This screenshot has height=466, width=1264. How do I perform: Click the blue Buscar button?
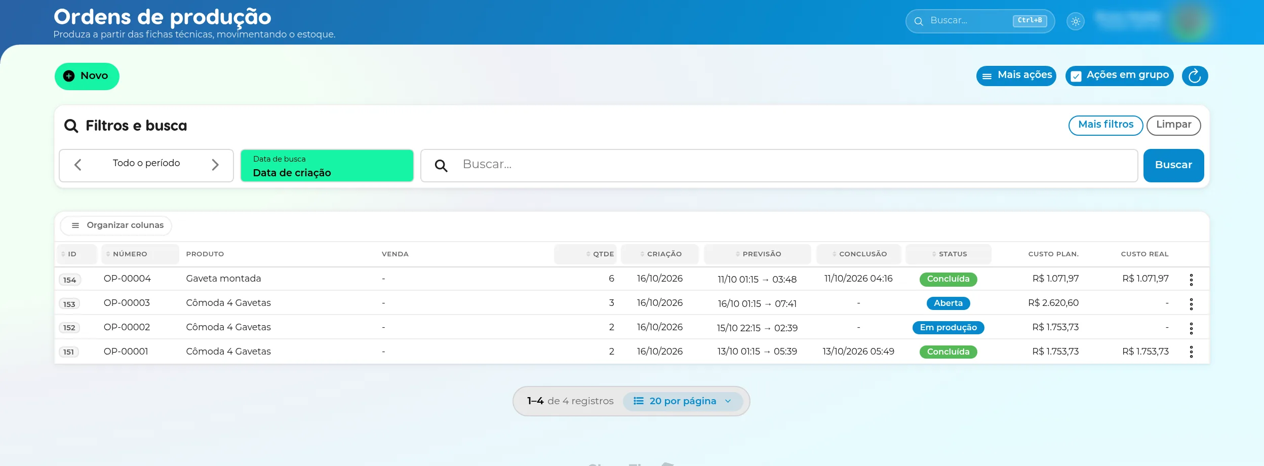point(1173,165)
